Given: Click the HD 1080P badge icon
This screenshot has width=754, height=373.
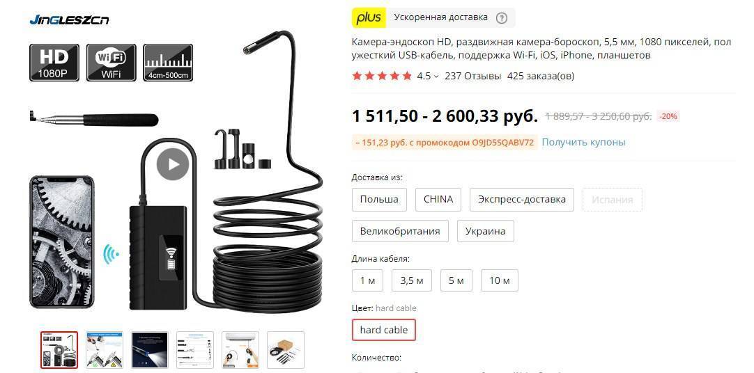Looking at the screenshot, I should click(x=54, y=63).
